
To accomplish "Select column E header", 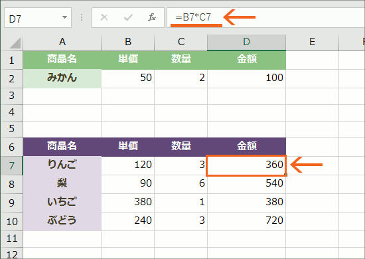I will [313, 43].
